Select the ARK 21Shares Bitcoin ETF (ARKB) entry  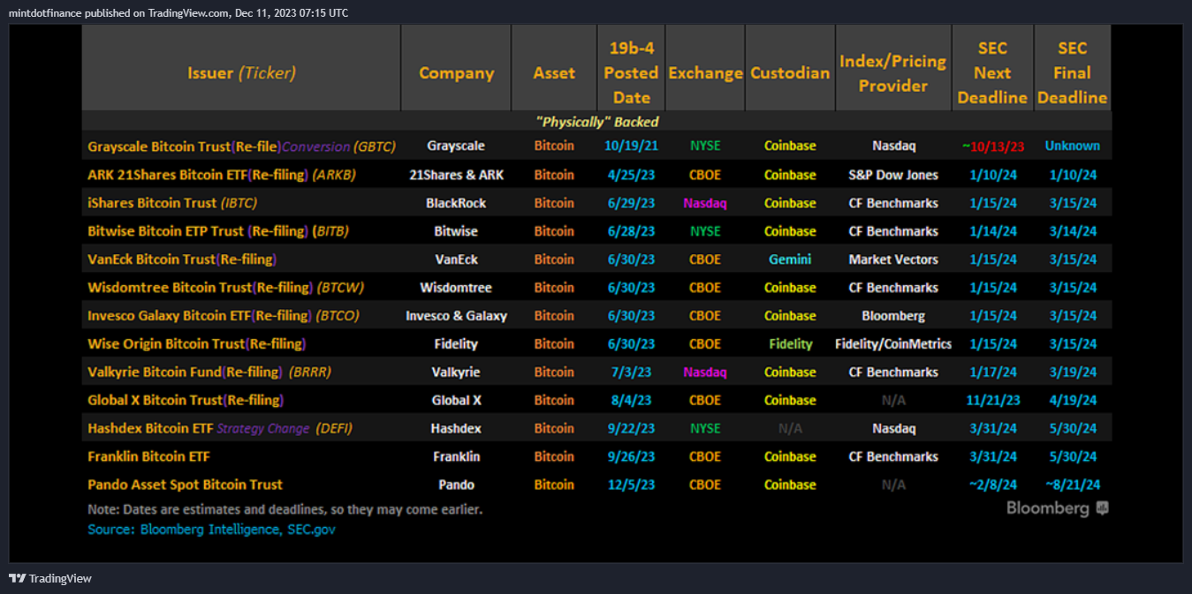[221, 175]
